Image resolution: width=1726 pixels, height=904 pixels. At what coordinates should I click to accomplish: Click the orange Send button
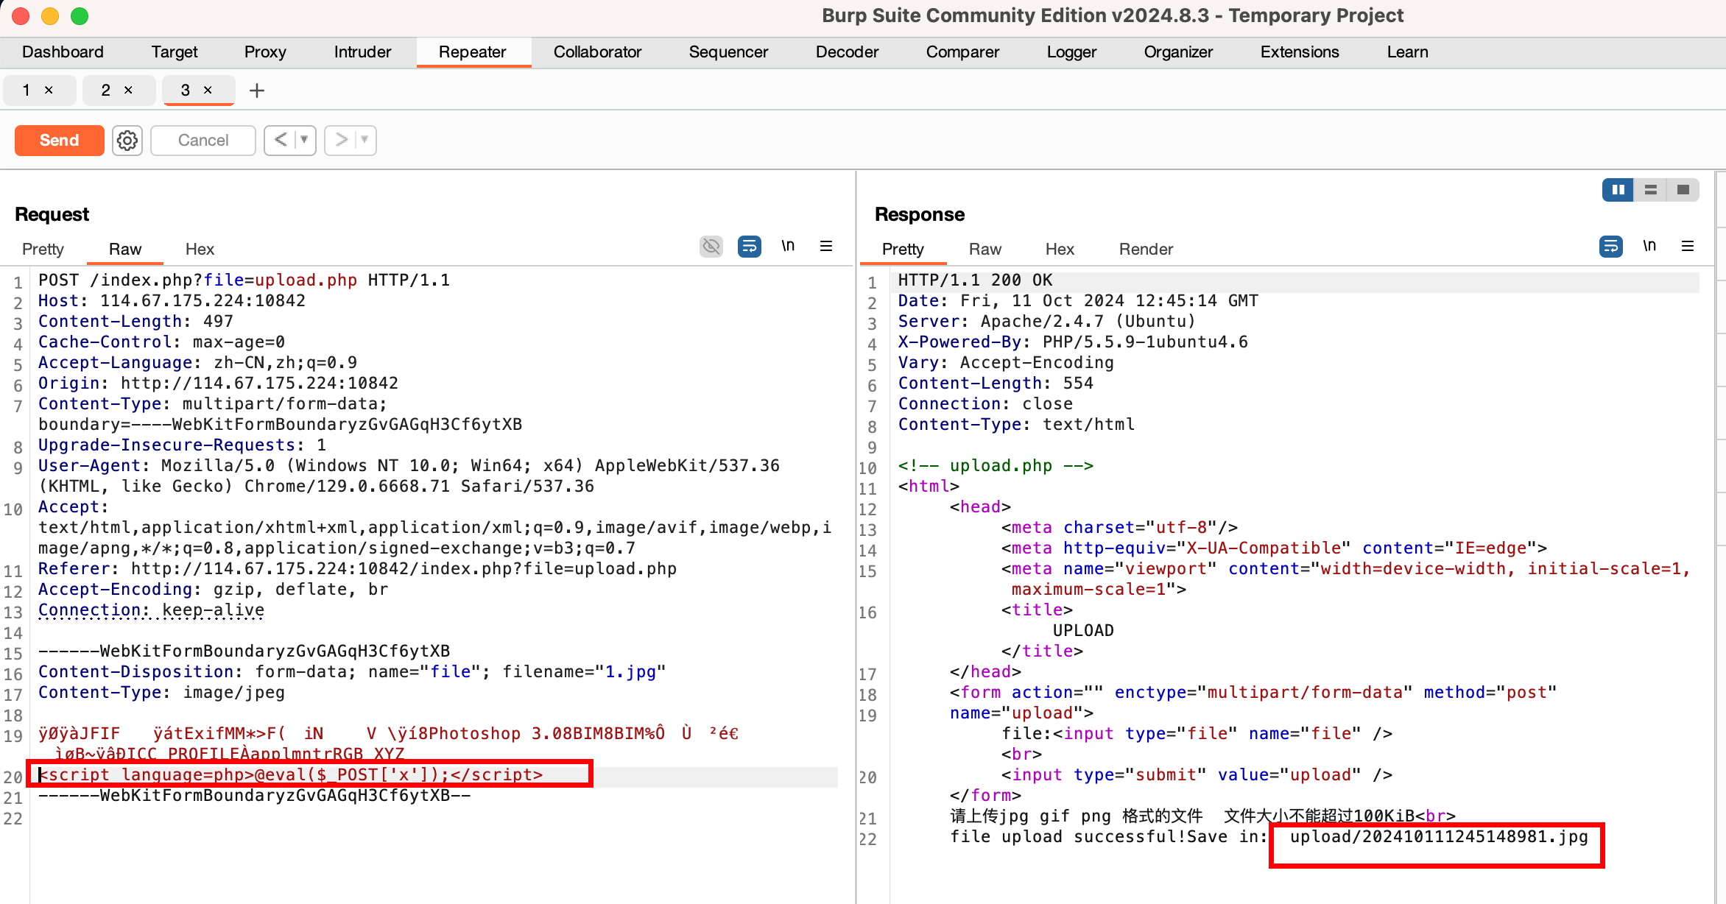point(59,140)
